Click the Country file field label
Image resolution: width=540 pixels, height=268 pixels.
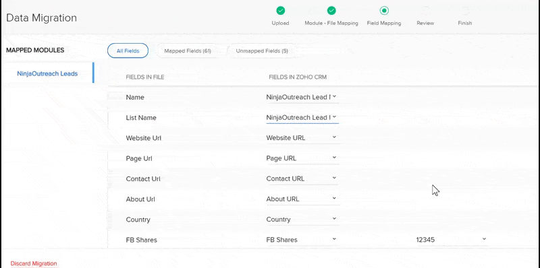(138, 220)
